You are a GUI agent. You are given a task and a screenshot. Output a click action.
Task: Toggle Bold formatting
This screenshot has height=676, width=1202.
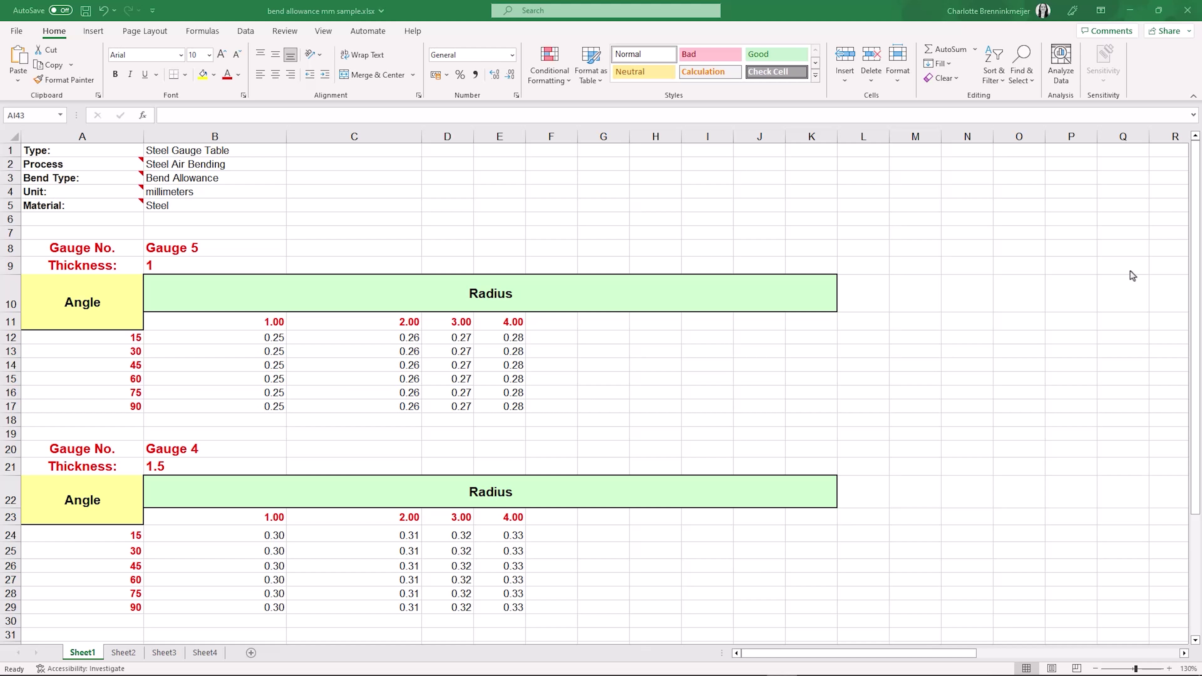tap(115, 75)
